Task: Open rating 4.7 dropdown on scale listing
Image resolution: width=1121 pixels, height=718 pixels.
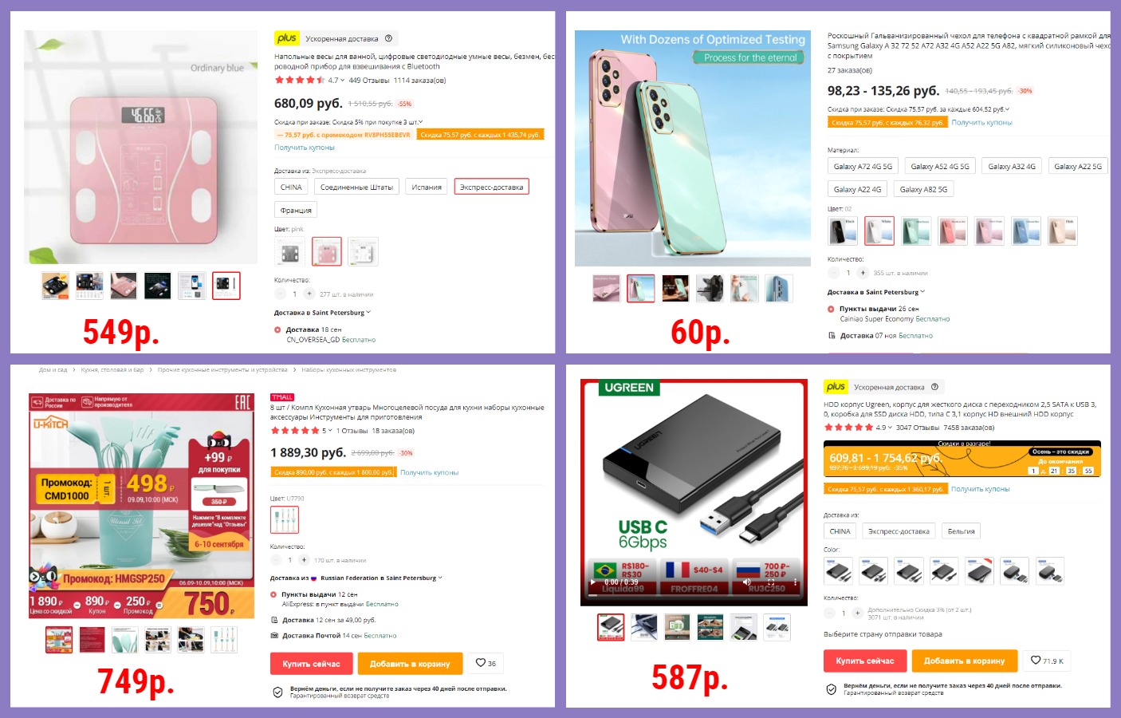Action: pyautogui.click(x=336, y=80)
